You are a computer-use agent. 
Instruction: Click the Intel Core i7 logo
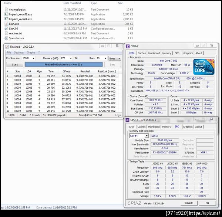click(x=204, y=67)
